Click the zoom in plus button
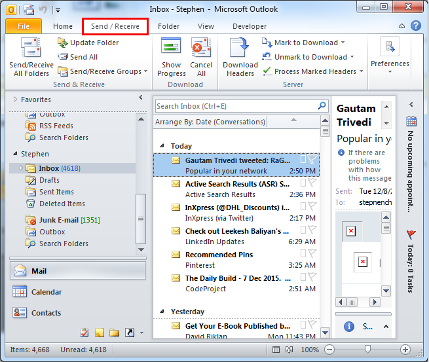The width and height of the screenshot is (429, 362). (x=405, y=350)
